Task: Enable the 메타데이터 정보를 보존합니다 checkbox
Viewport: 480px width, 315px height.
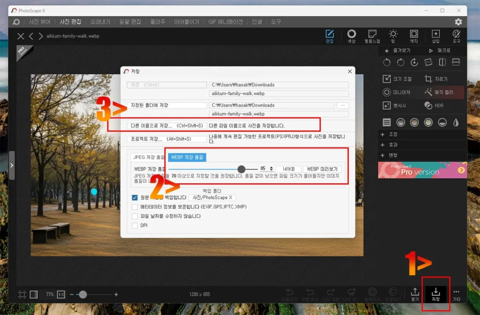Action: pos(135,207)
